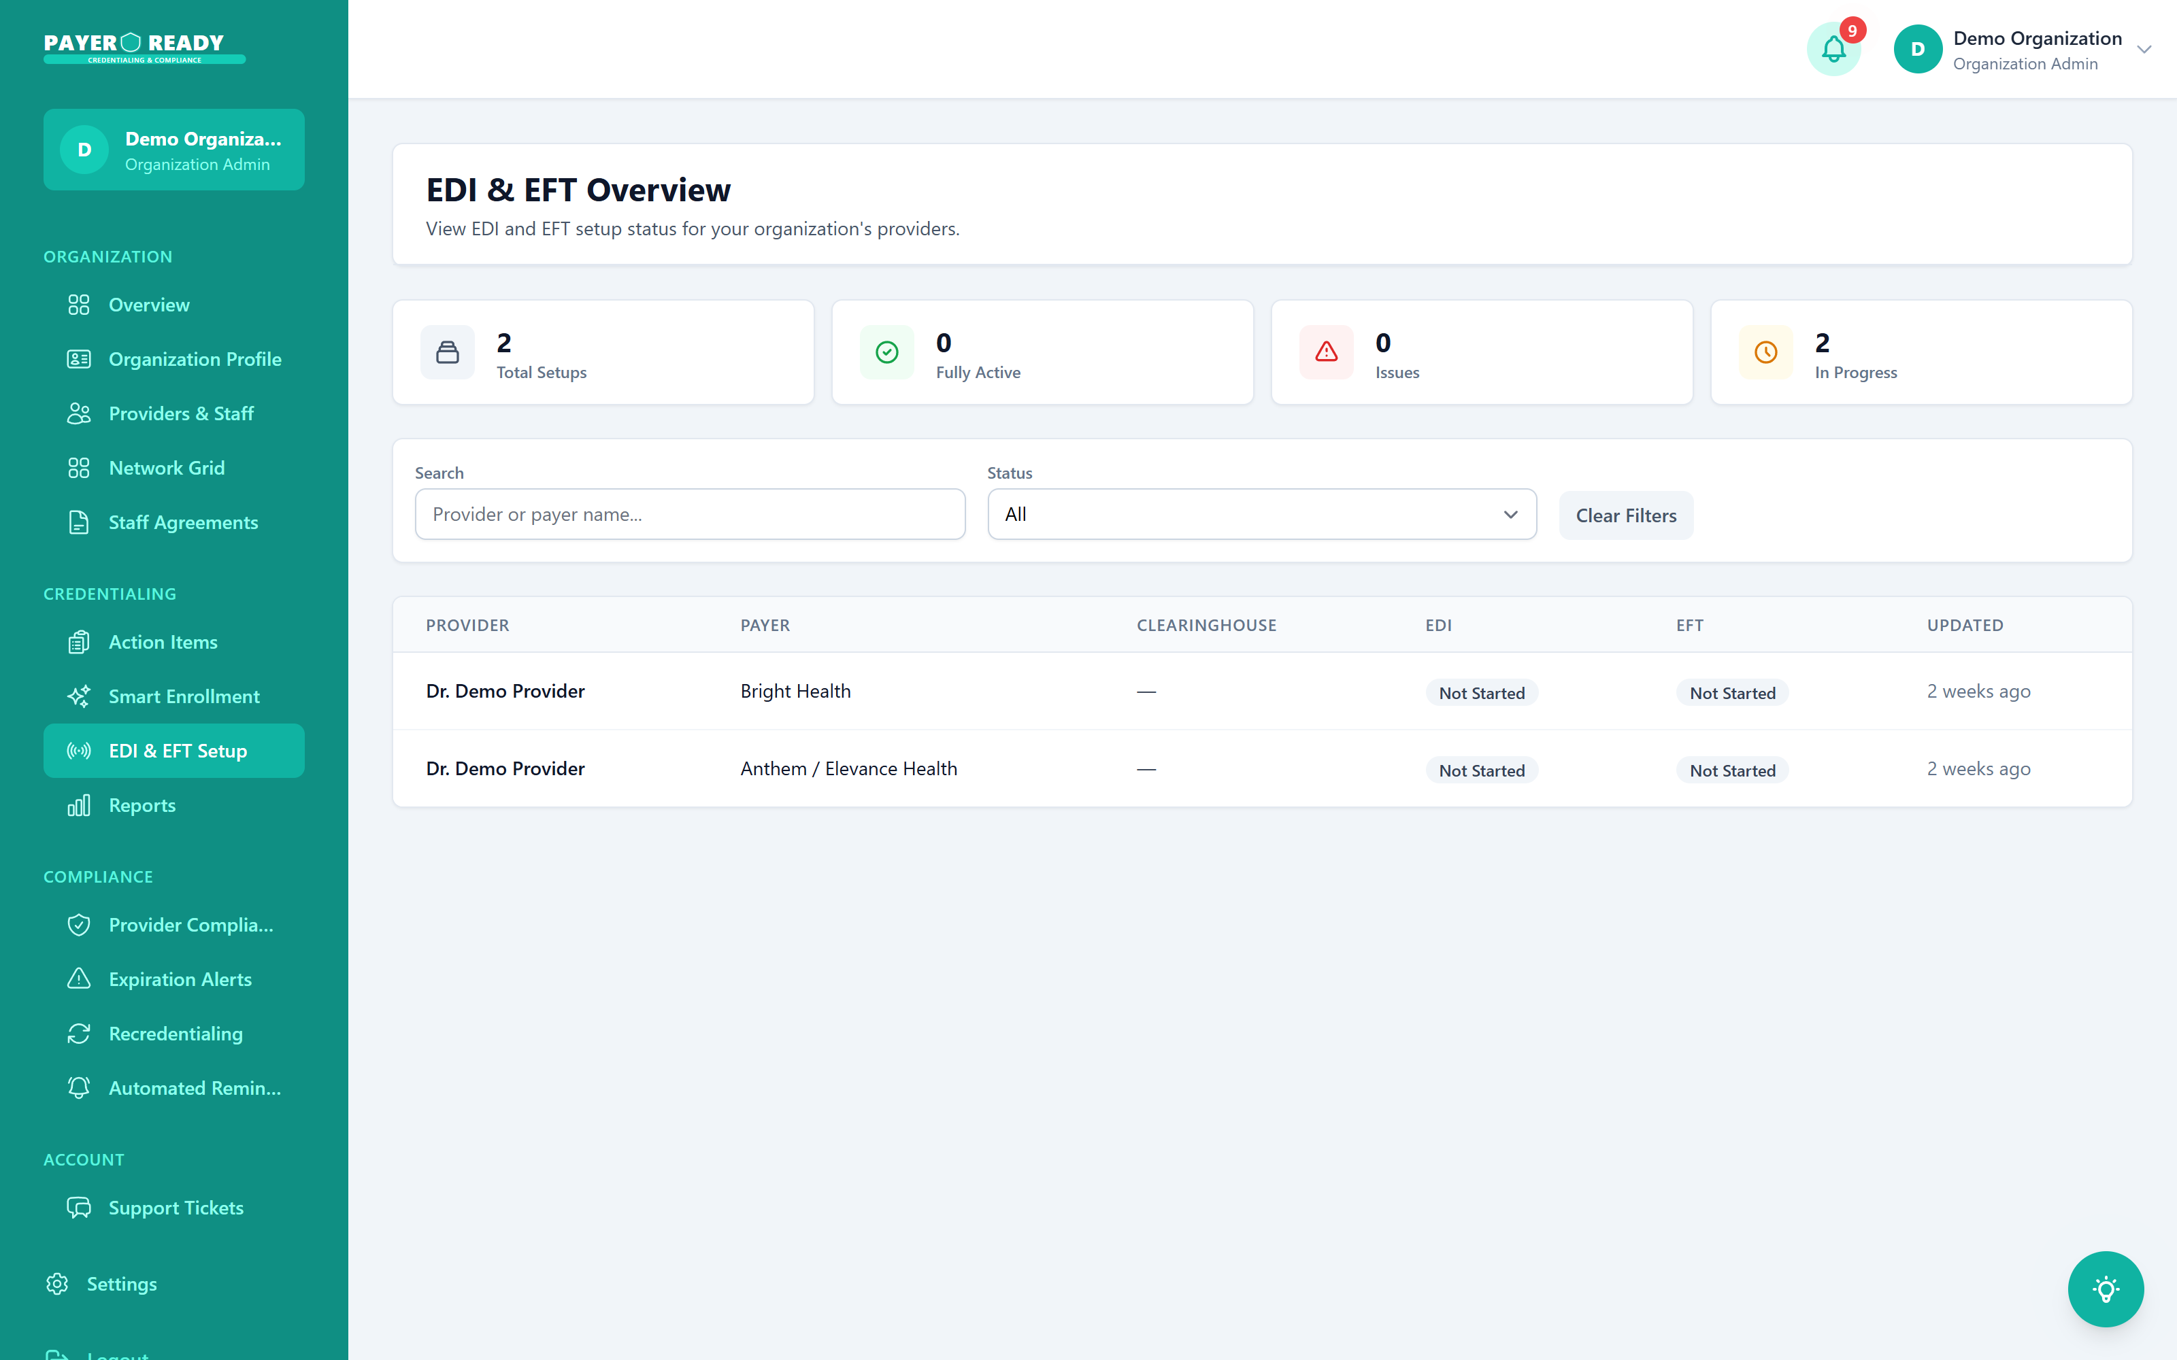Click the Organization Profile ID card icon
The image size is (2177, 1360).
pos(79,359)
